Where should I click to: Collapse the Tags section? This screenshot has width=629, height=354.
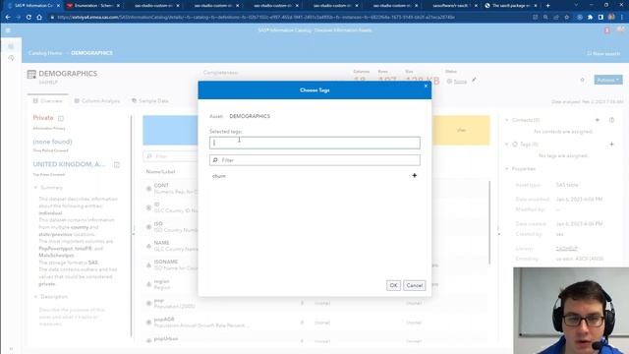coord(507,145)
